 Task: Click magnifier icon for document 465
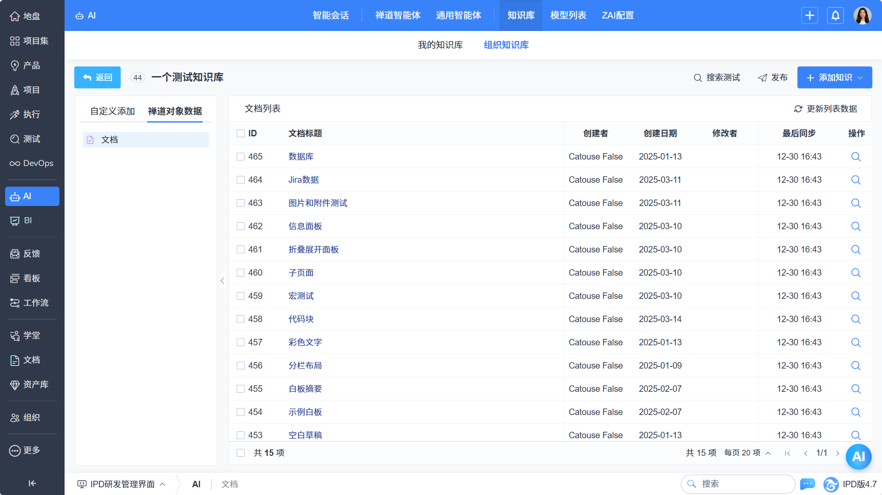856,157
